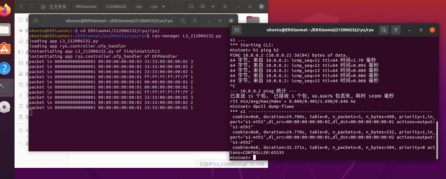Select the first ryu breadcrumb in Files

[139, 6]
